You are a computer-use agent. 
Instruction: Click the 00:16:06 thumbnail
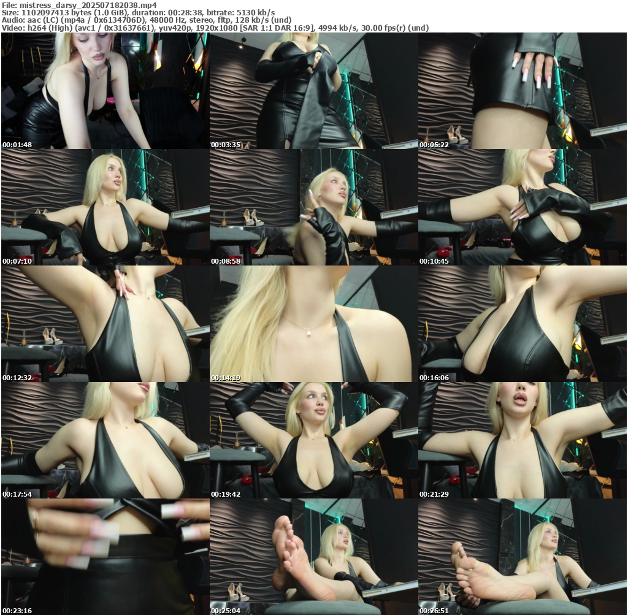[522, 324]
